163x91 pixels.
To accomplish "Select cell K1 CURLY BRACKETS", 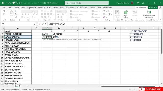I will [140, 31].
